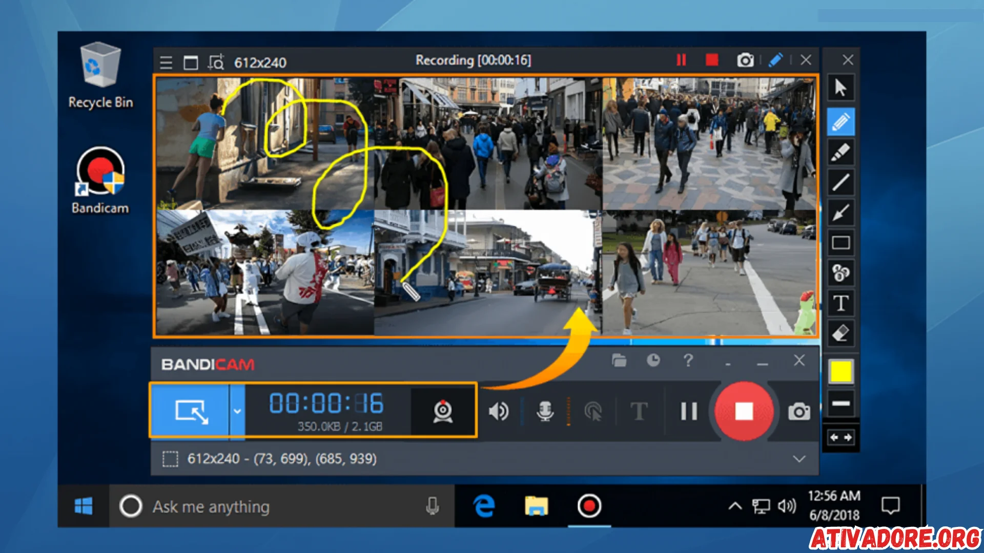Click the 612x240 size label in recording bar

tap(260, 62)
